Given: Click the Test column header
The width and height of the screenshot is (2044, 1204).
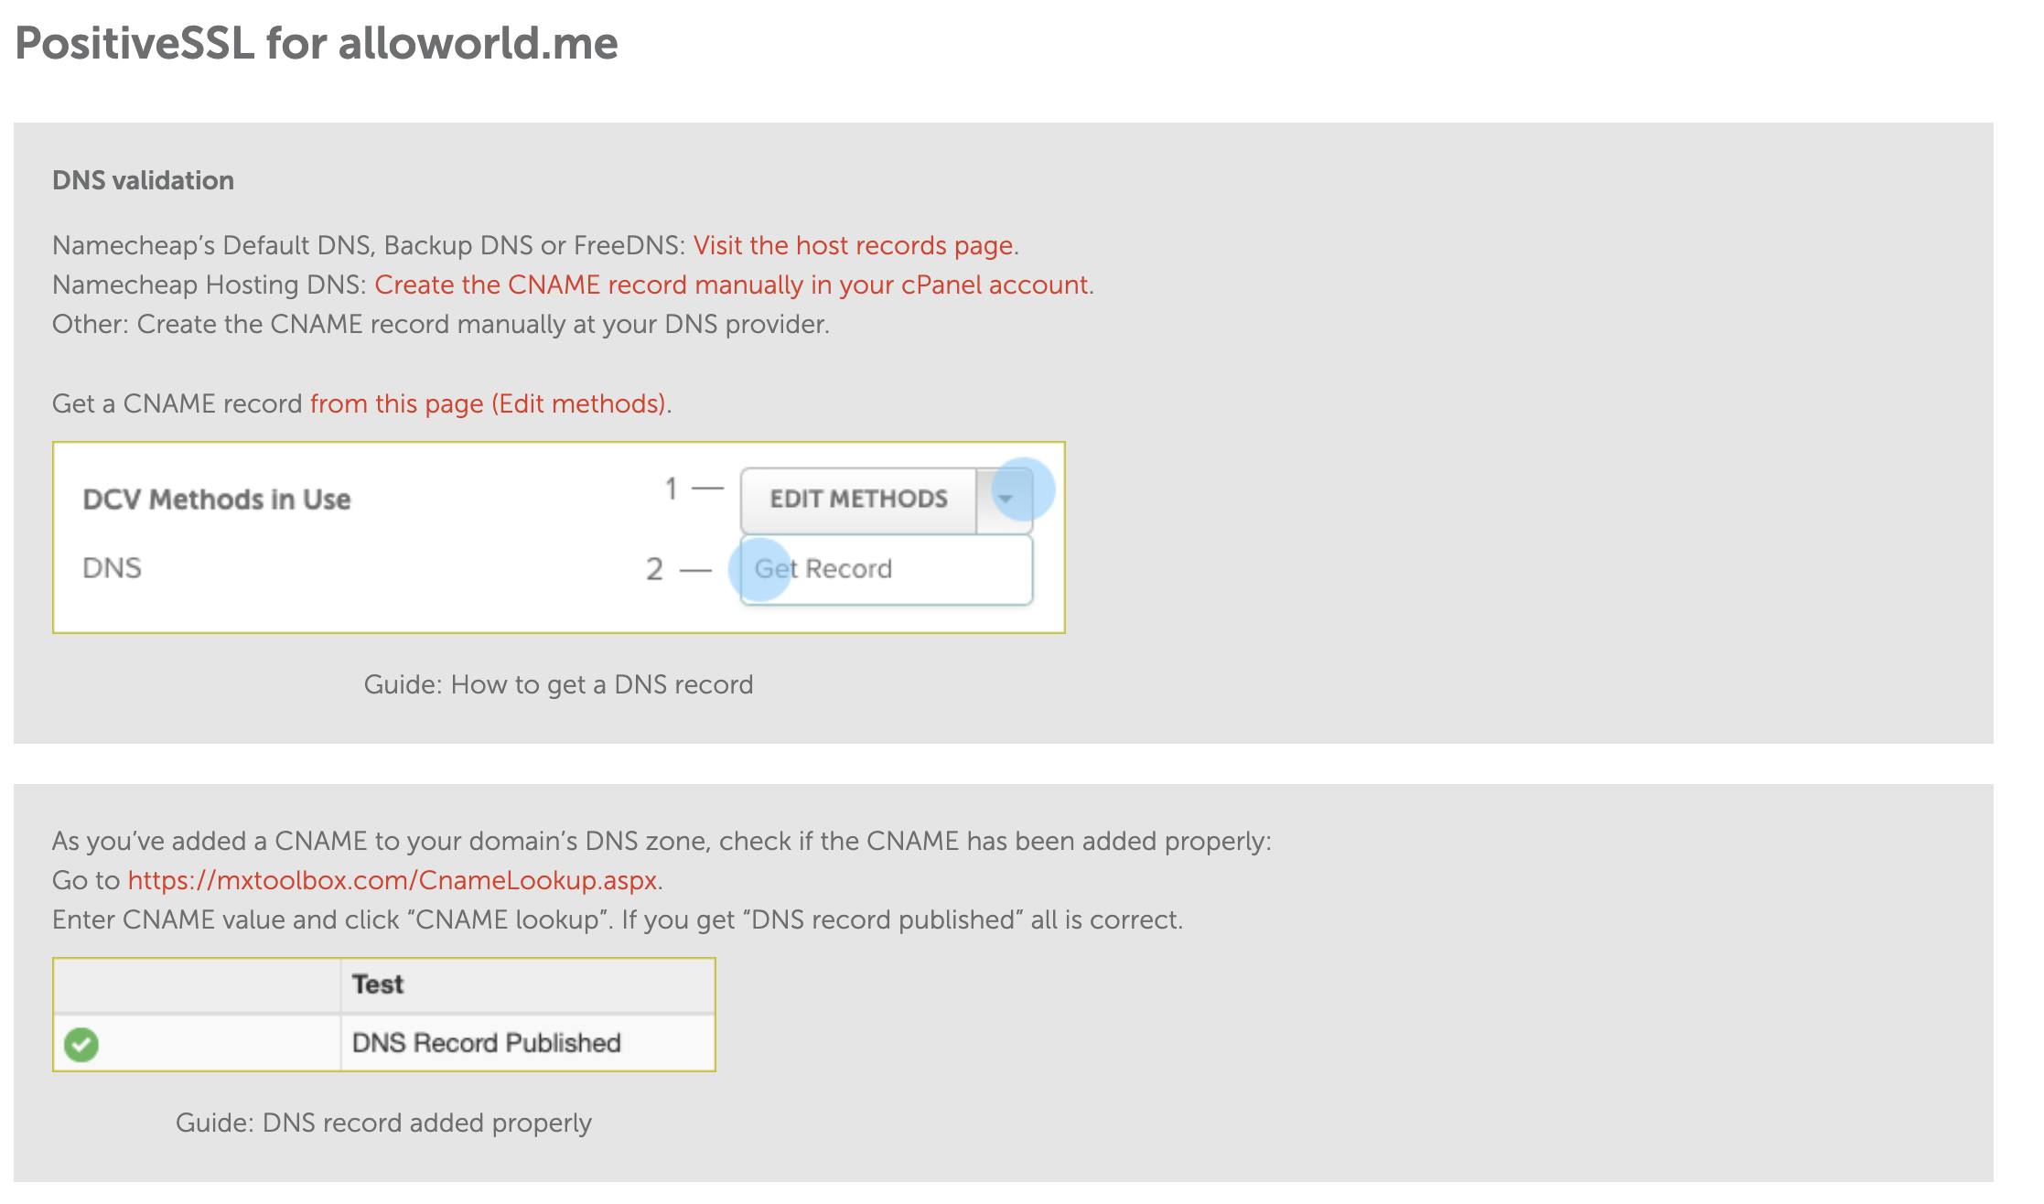Looking at the screenshot, I should point(378,984).
